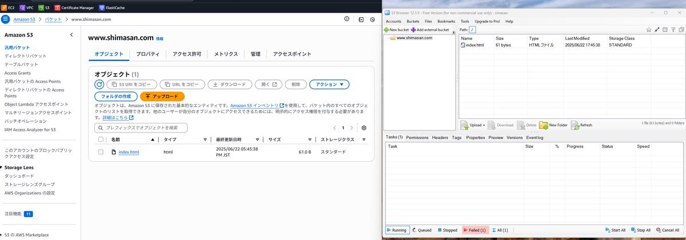Click the AWS header panel icon beside info
The width and height of the screenshot is (686, 240).
click(x=361, y=19)
